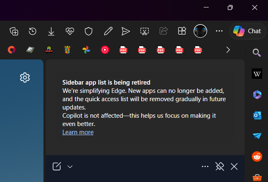Open the Downloads toolbar icon
Image resolution: width=268 pixels, height=182 pixels.
51,31
